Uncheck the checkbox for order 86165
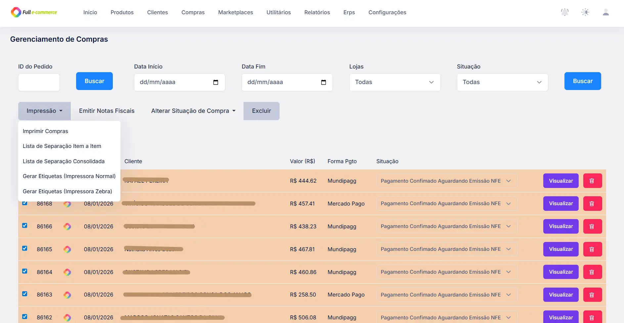Viewport: 624px width, 323px height. point(25,248)
